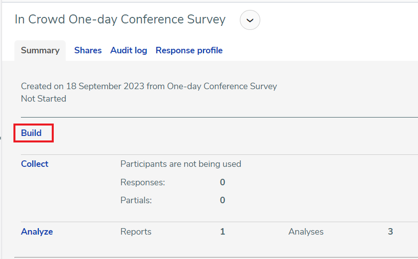Click the Reports count of 1
Viewport: 418px width, 259px height.
coord(222,232)
